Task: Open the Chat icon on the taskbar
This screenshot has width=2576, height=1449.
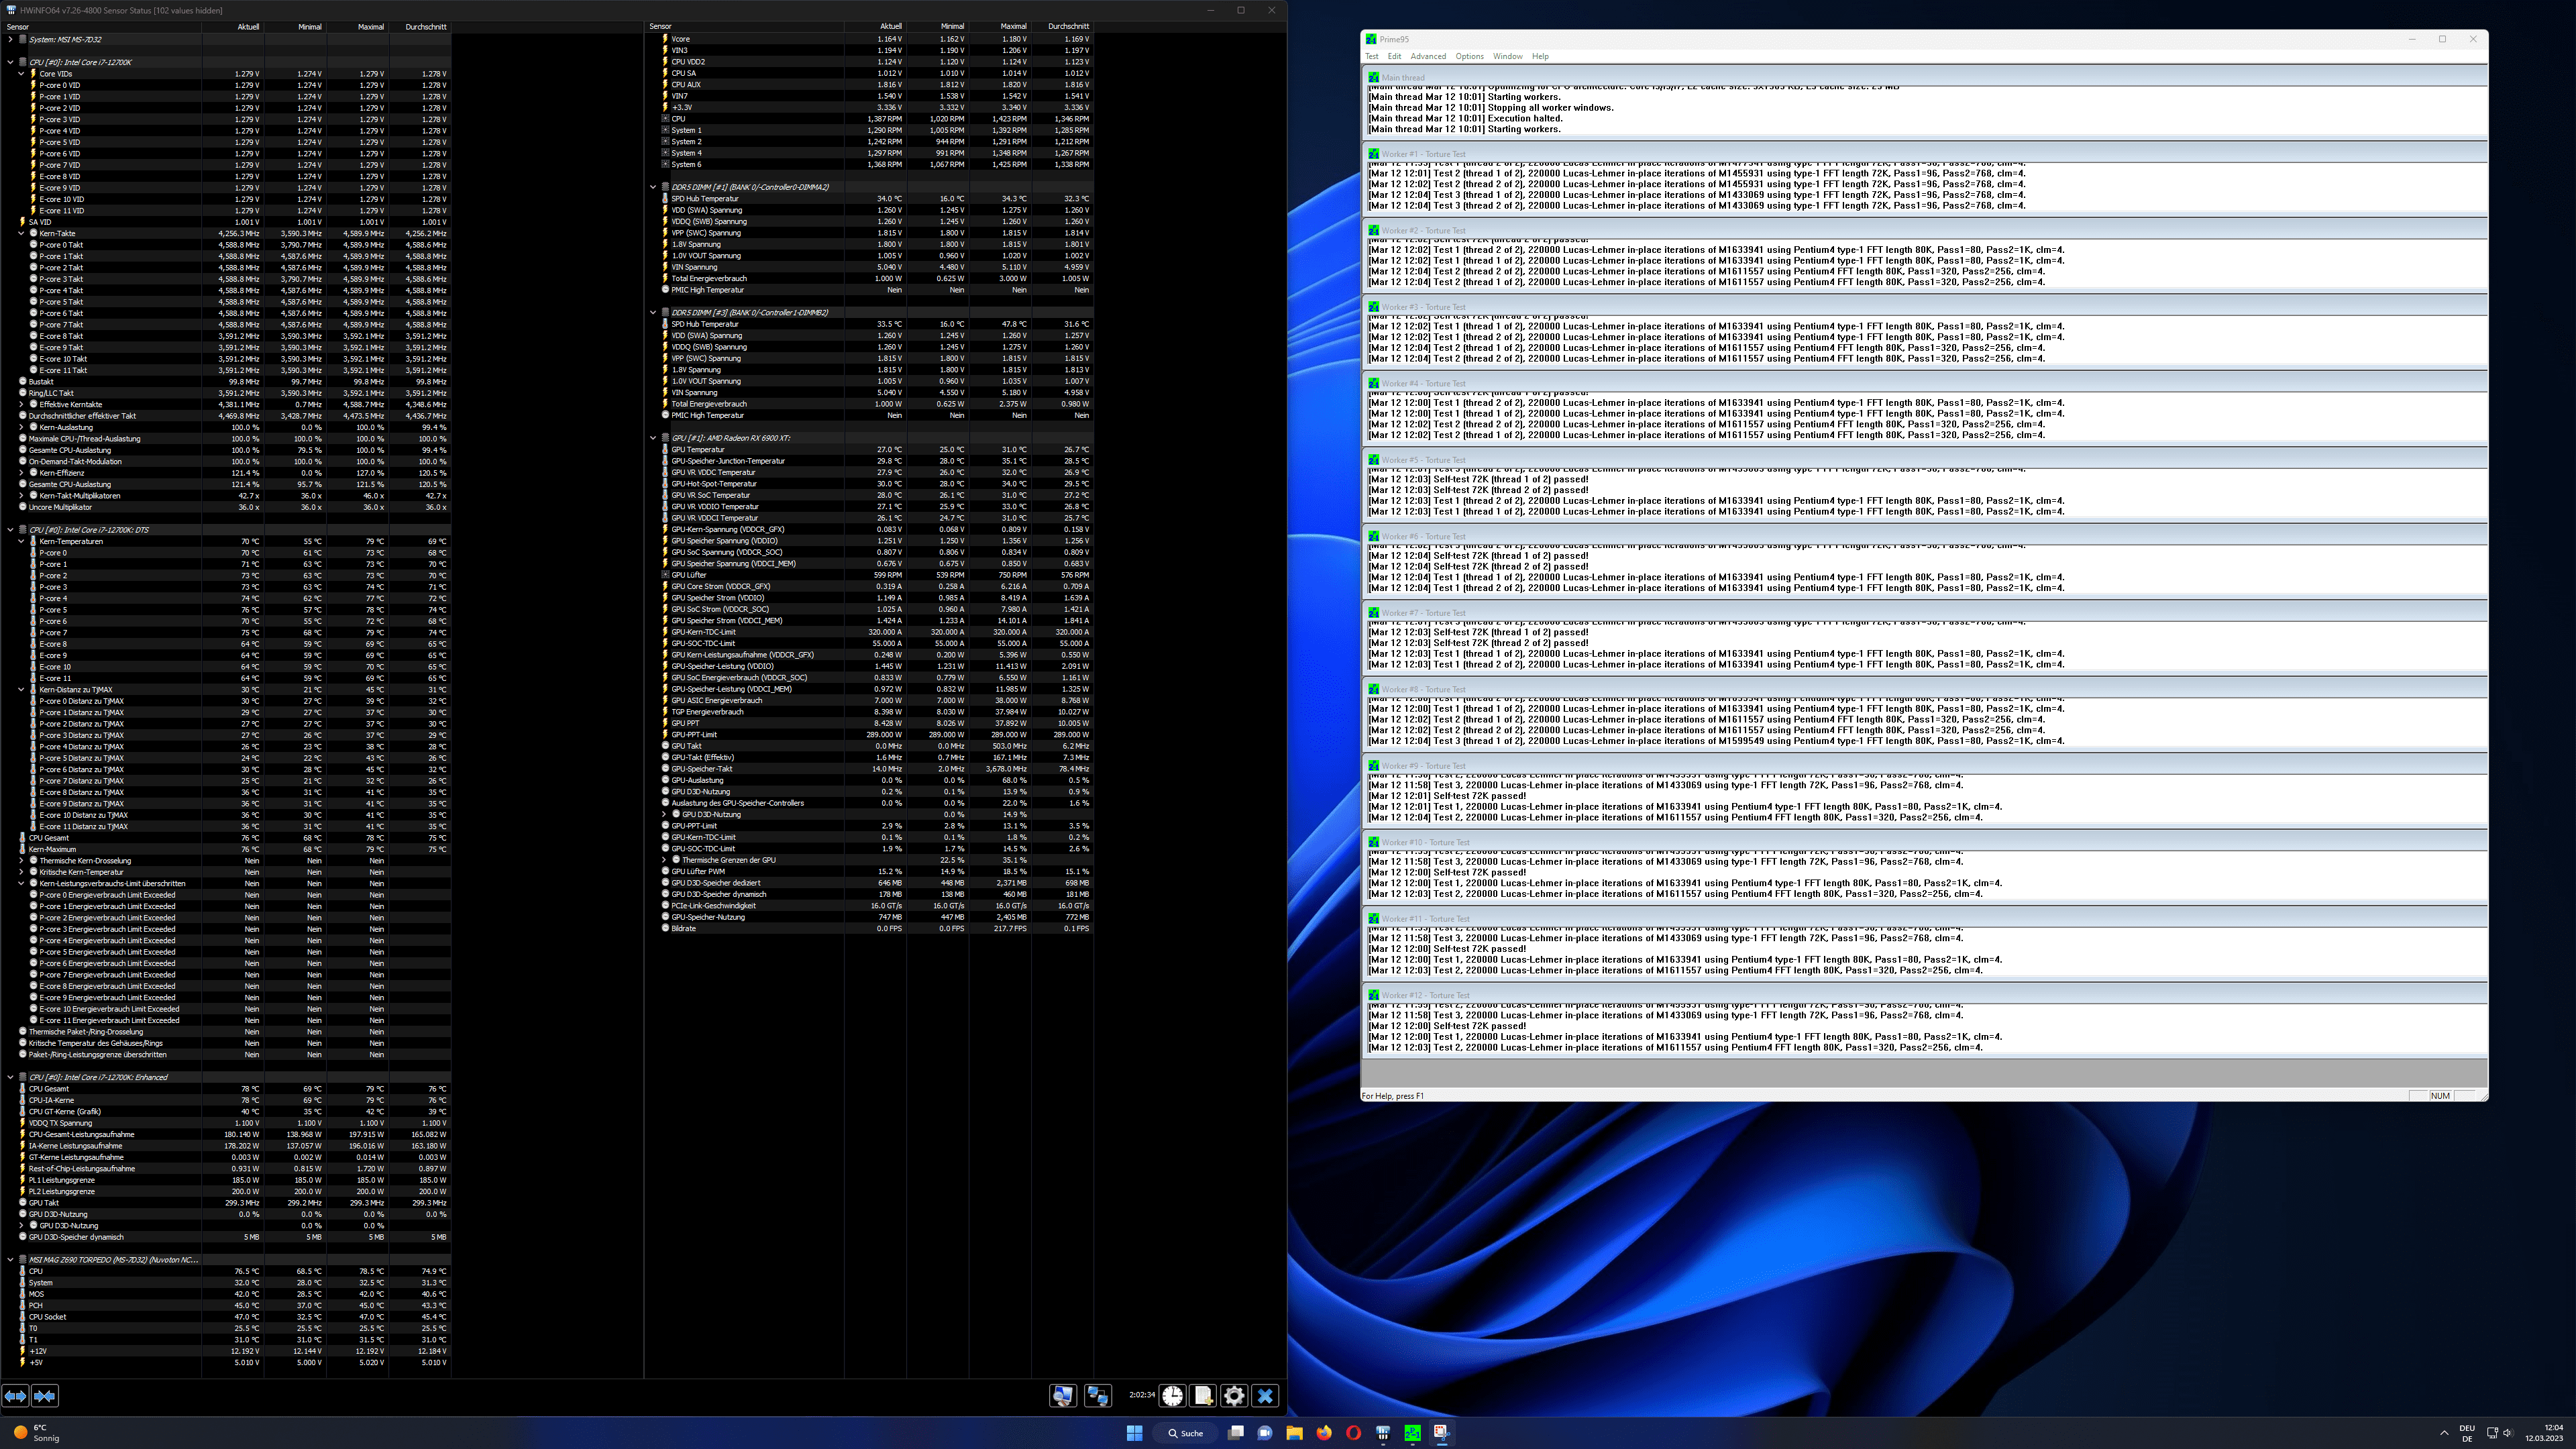Action: [1265, 1433]
